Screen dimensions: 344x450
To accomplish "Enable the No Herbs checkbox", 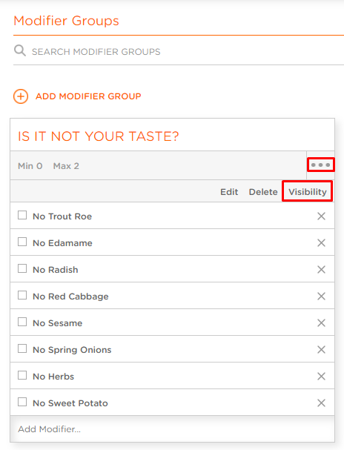I will (x=22, y=375).
